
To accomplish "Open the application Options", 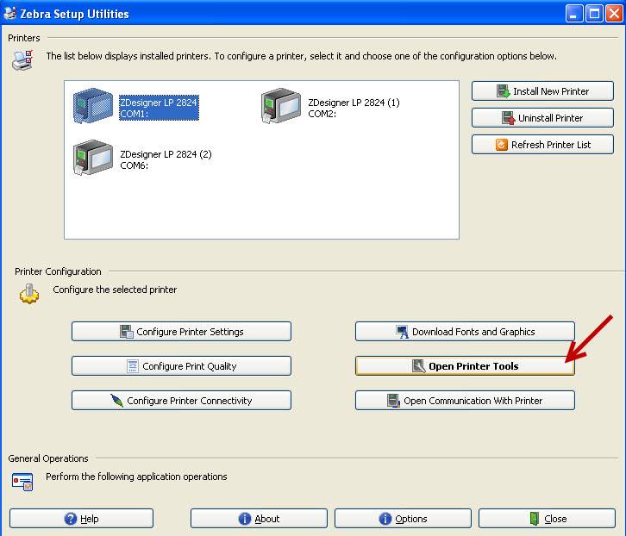I will tap(403, 519).
